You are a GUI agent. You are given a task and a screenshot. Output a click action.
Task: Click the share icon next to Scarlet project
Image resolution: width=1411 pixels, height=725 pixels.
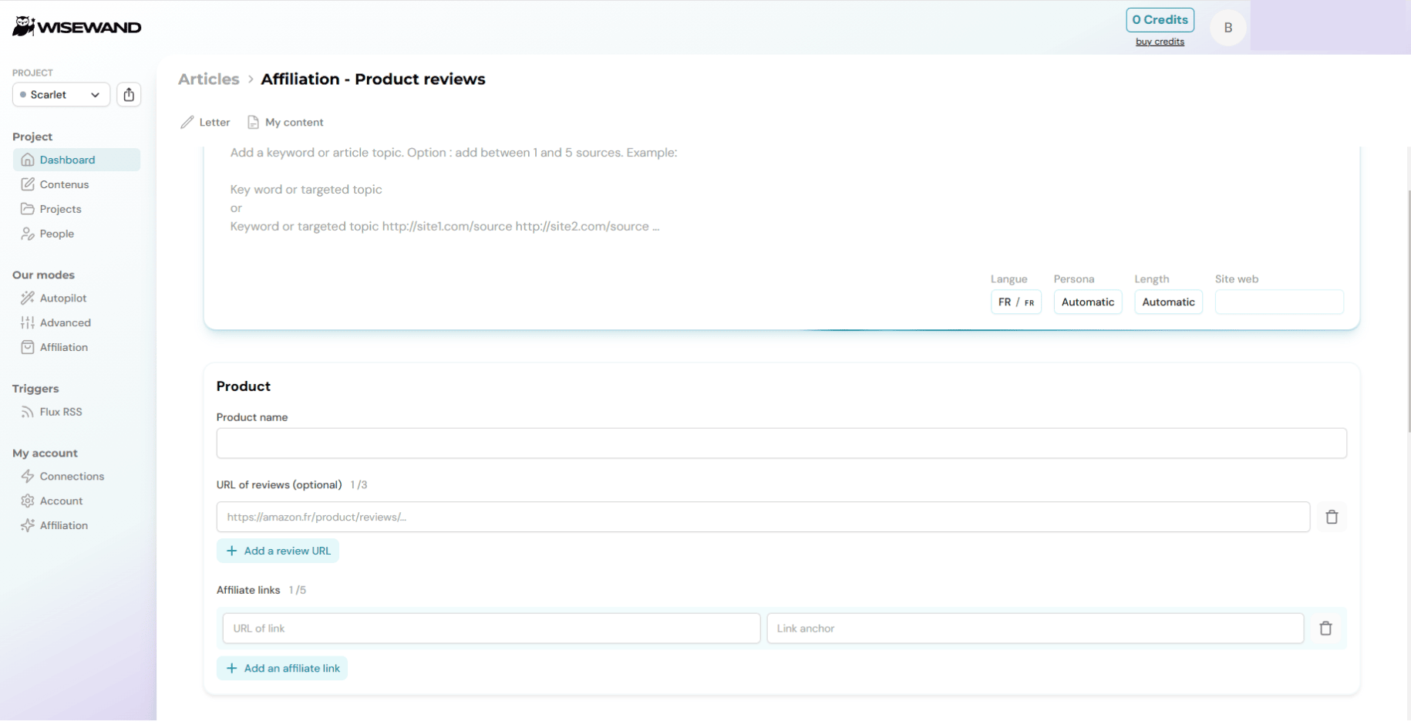coord(129,94)
